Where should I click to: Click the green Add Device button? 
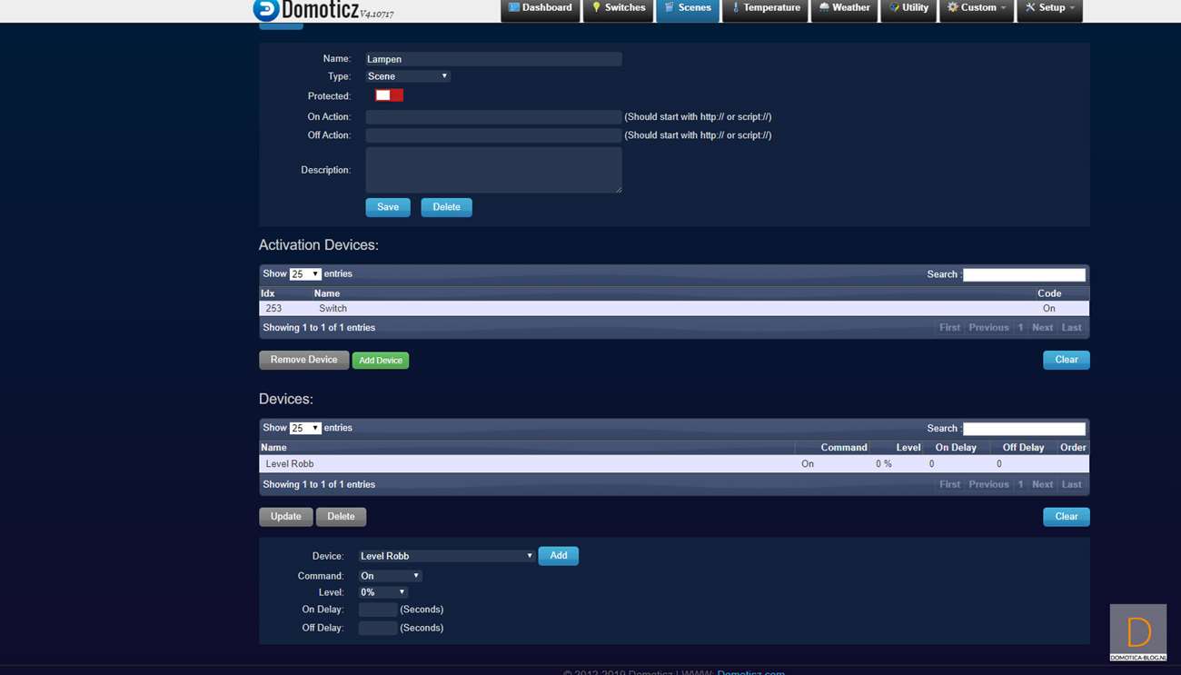click(x=381, y=361)
